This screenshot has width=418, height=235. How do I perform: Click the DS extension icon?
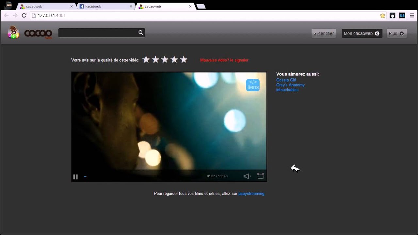(402, 15)
